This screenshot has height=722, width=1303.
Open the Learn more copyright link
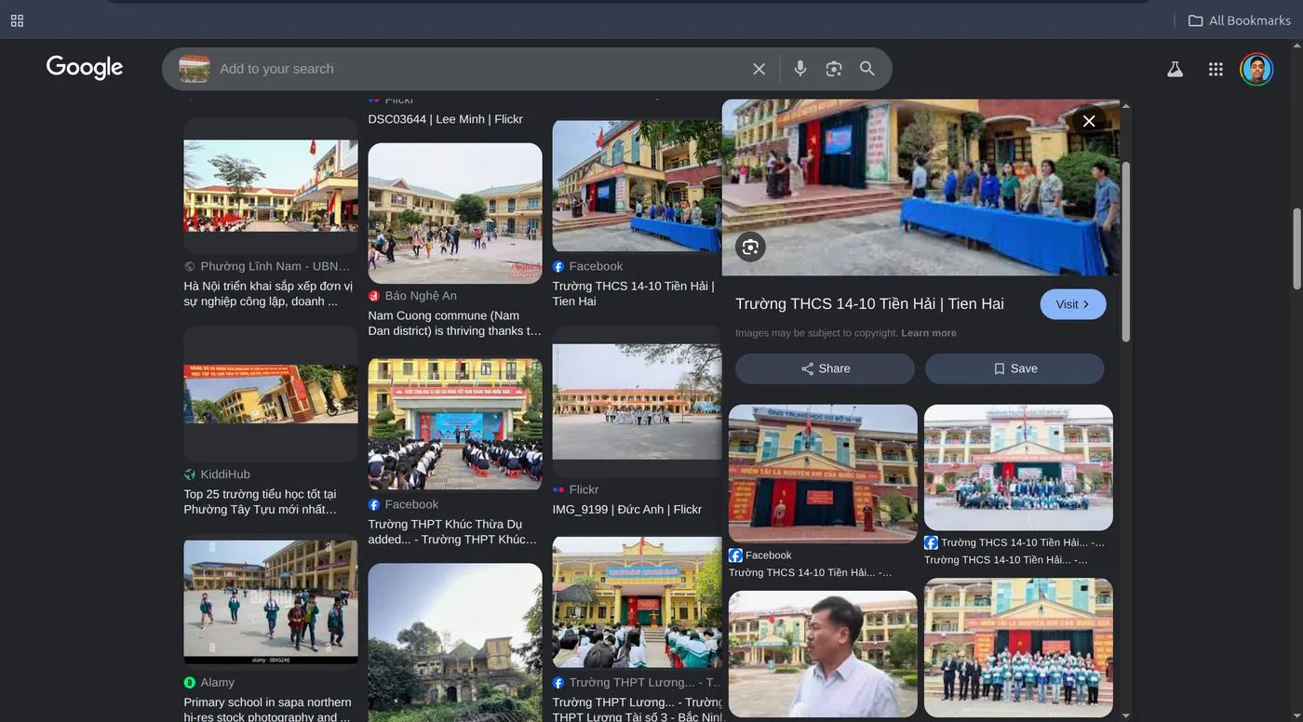point(929,333)
